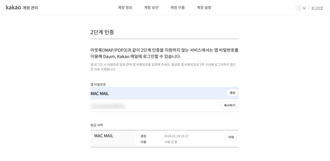This screenshot has height=161, width=330.
Task: Open the 계정 이용 menu
Action: click(178, 8)
